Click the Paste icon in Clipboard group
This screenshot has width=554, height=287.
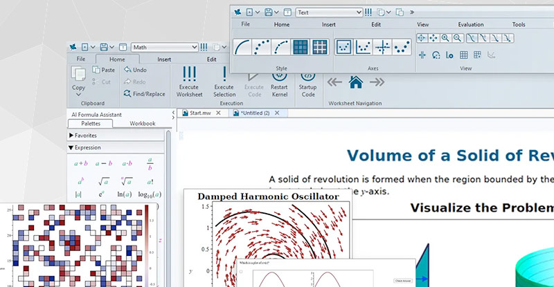[x=97, y=70]
